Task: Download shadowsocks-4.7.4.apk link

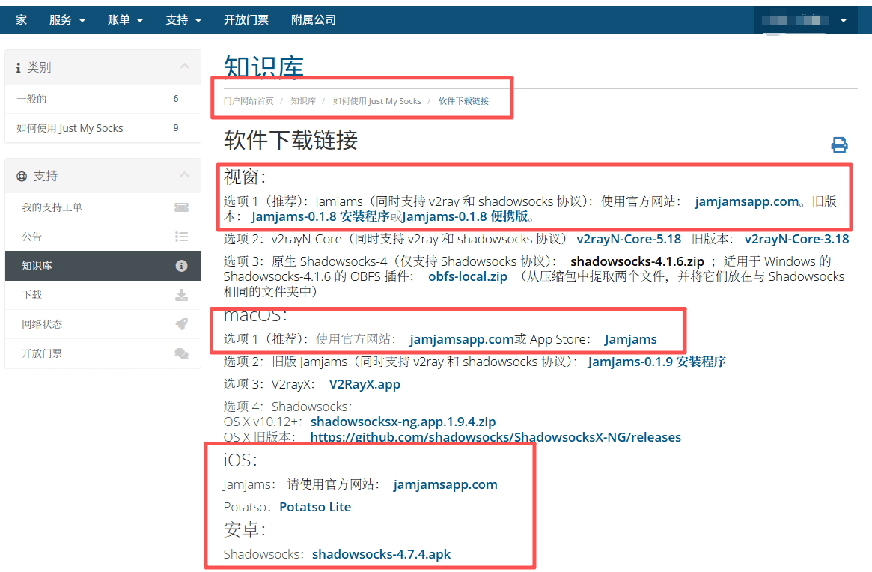Action: (381, 554)
